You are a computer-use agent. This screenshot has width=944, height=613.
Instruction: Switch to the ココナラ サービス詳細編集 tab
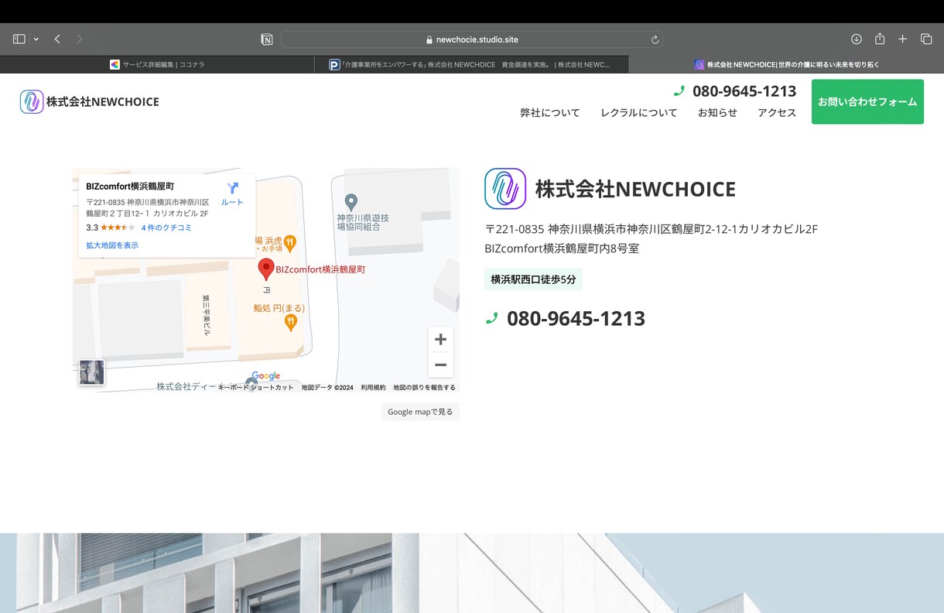[x=157, y=65]
